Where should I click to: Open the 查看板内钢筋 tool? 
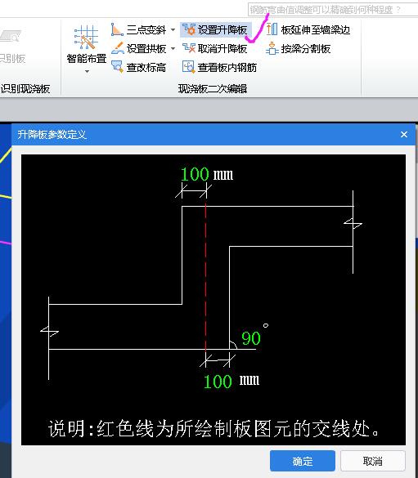219,67
